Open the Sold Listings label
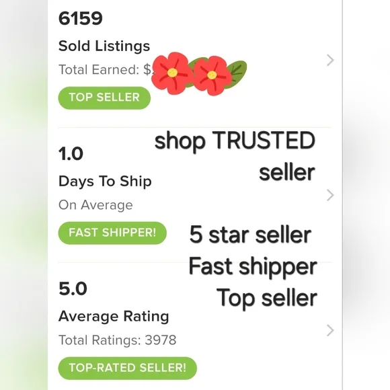 click(x=104, y=46)
